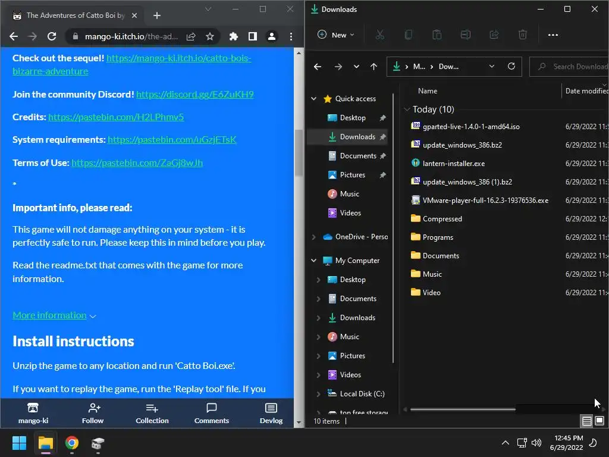Expand OneDrive - Personal node
This screenshot has width=609, height=457.
[314, 237]
